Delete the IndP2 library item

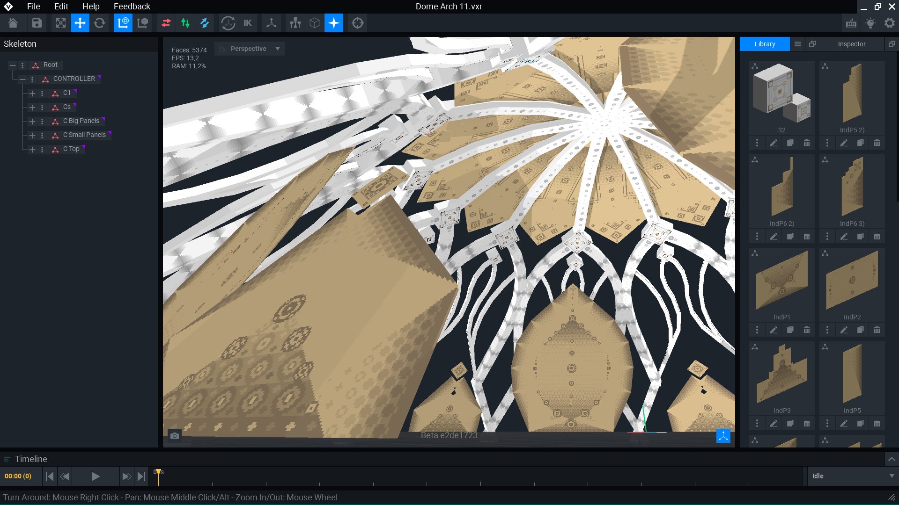click(x=877, y=330)
